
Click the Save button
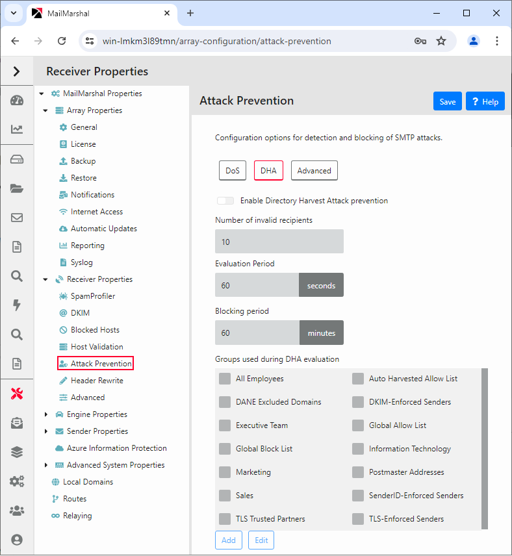click(x=447, y=101)
